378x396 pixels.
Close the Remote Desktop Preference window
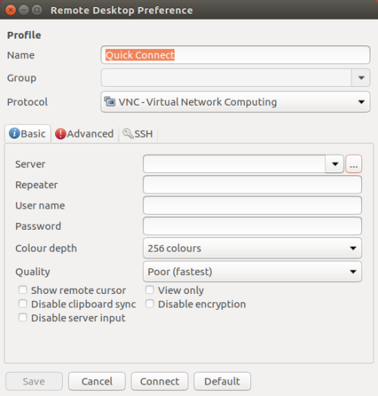click(11, 10)
